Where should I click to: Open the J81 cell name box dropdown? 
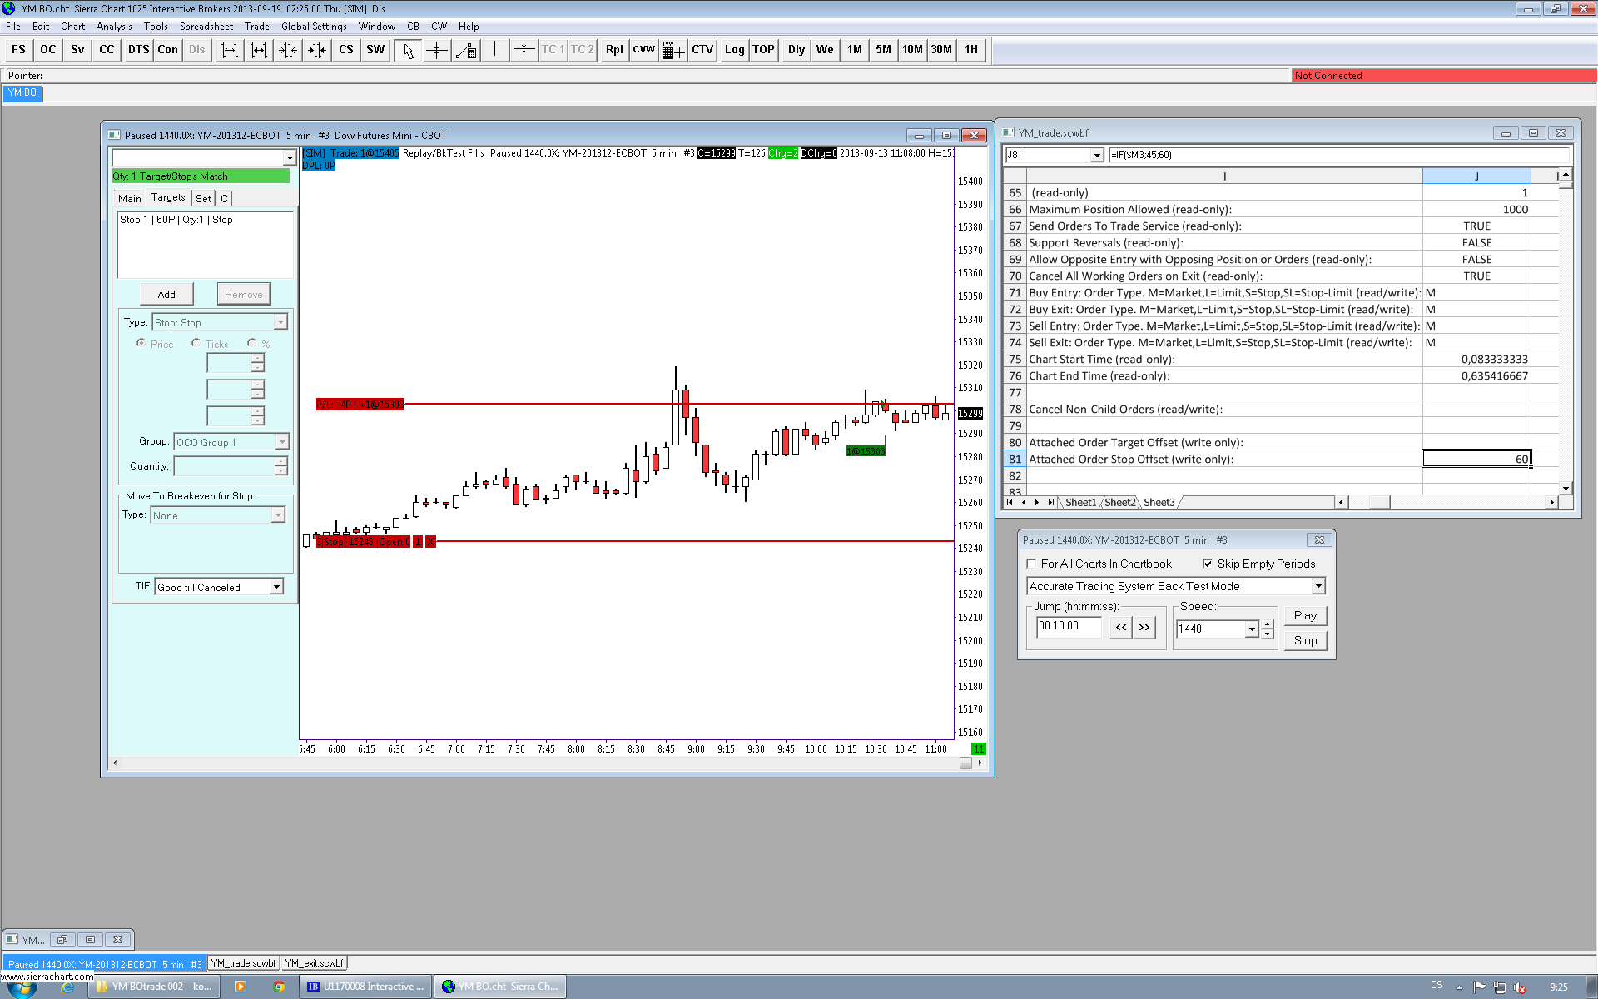tap(1097, 155)
